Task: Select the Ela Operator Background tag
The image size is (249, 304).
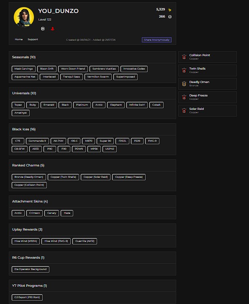Action: pyautogui.click(x=31, y=269)
